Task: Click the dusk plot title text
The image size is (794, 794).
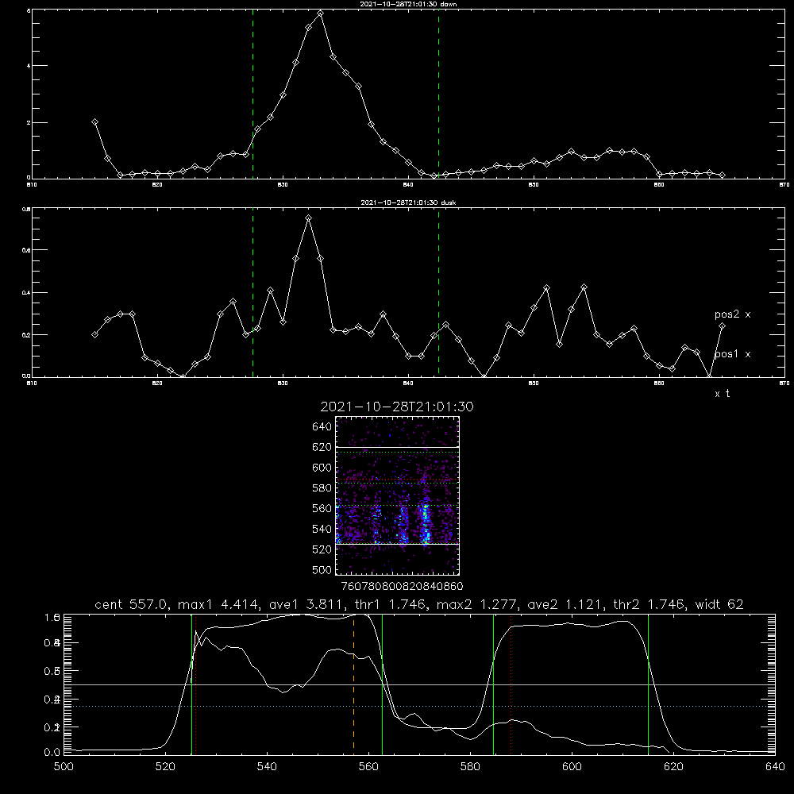Action: [x=408, y=202]
